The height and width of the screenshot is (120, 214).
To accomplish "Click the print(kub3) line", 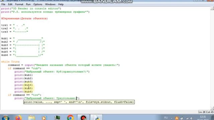I will [x=24, y=82].
